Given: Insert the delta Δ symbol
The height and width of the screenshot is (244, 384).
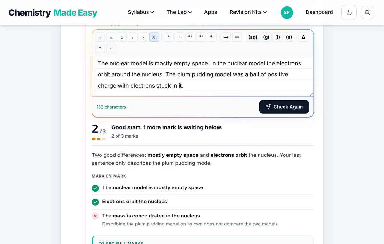Looking at the screenshot, I should [x=303, y=37].
